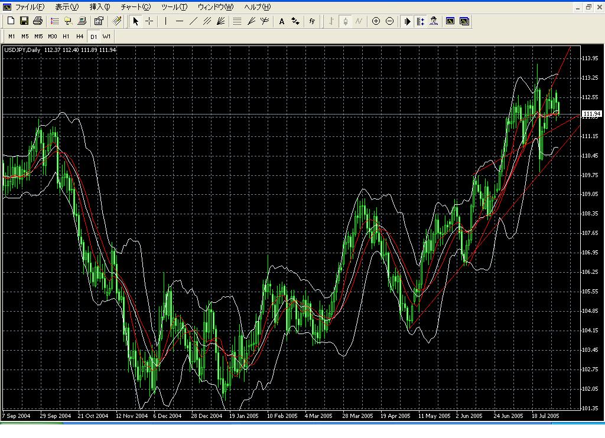Click the 111.94 current price label

[591, 114]
